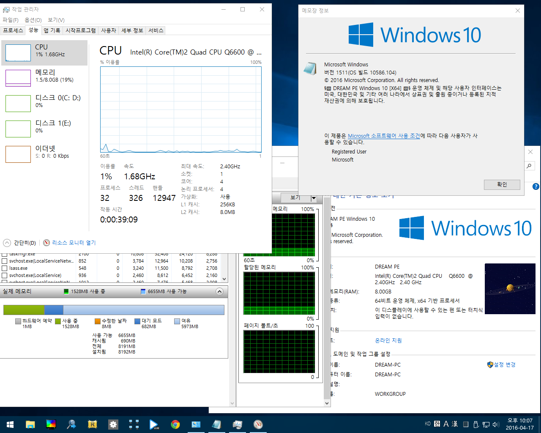541x433 pixels.
Task: Click the help question mark in System window
Action: (x=536, y=186)
